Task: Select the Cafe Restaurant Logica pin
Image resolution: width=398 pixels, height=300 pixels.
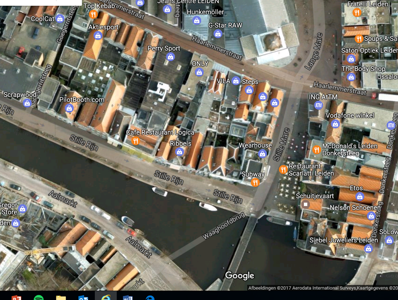Action: (135, 141)
